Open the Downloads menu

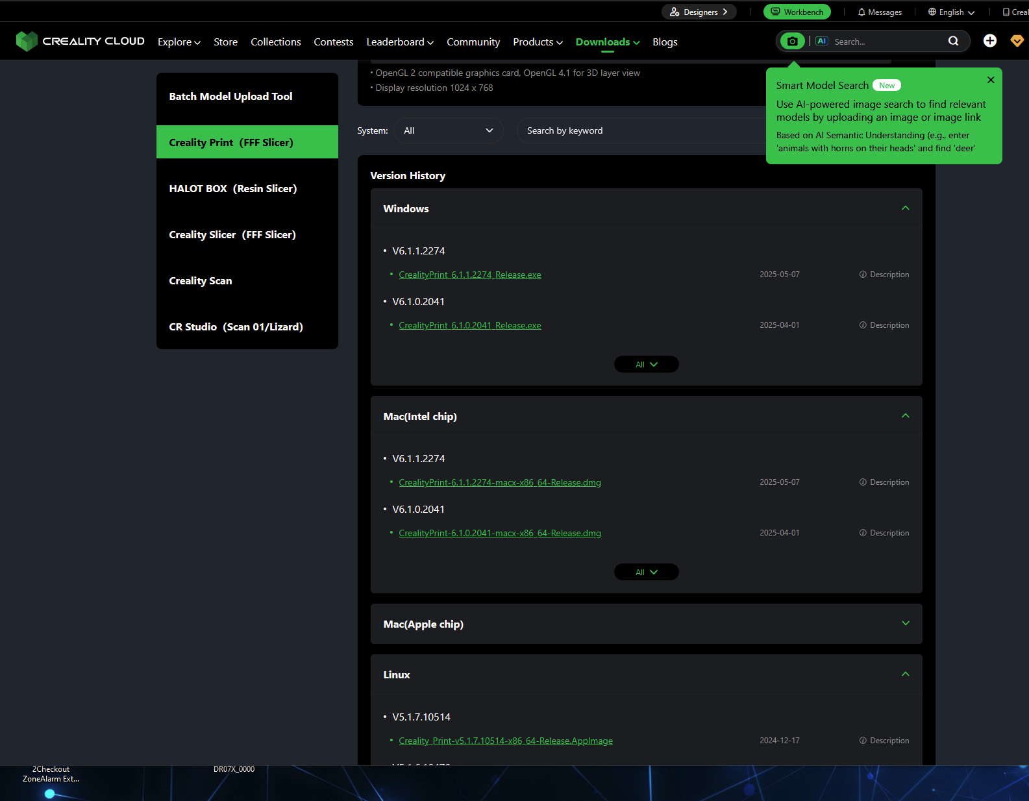[x=608, y=42]
